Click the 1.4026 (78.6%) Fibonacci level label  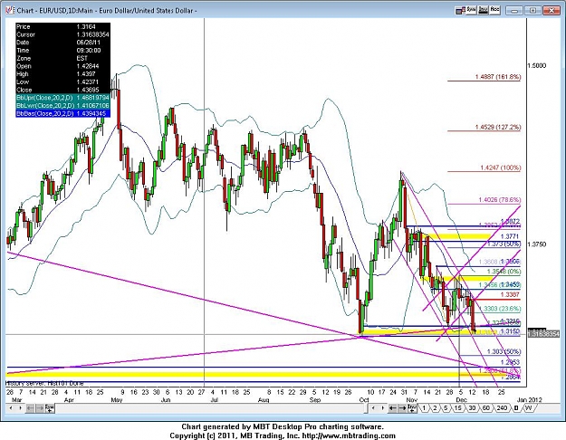point(500,199)
